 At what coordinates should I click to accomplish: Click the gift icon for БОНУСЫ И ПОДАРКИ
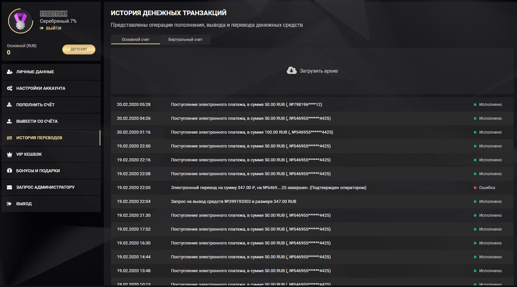9,171
